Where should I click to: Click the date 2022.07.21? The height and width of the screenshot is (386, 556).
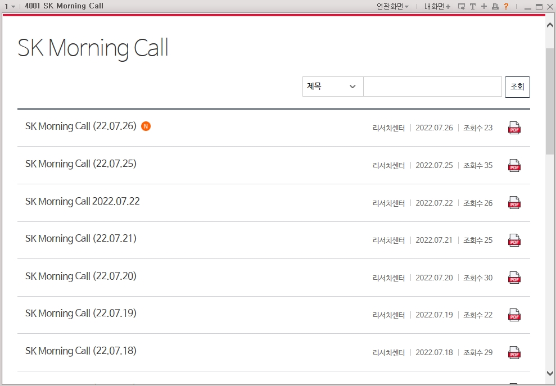tap(434, 240)
